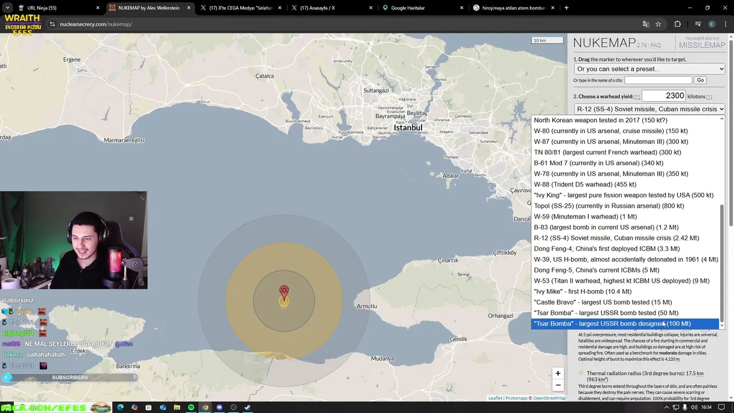Choose Topol (SS-25) Russian arsenal option

pyautogui.click(x=624, y=206)
